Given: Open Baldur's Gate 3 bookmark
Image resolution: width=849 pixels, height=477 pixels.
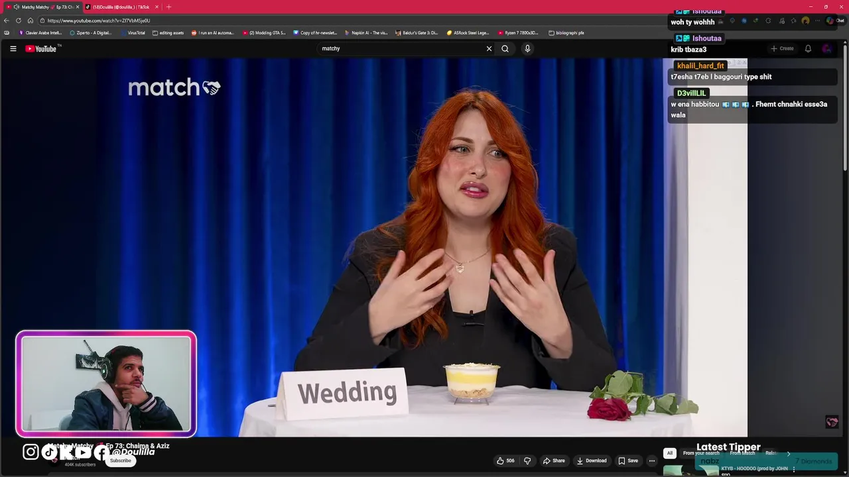Looking at the screenshot, I should coord(417,32).
